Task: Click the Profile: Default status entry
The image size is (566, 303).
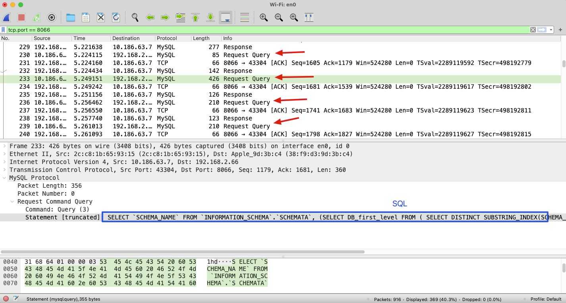Action: pos(546,299)
